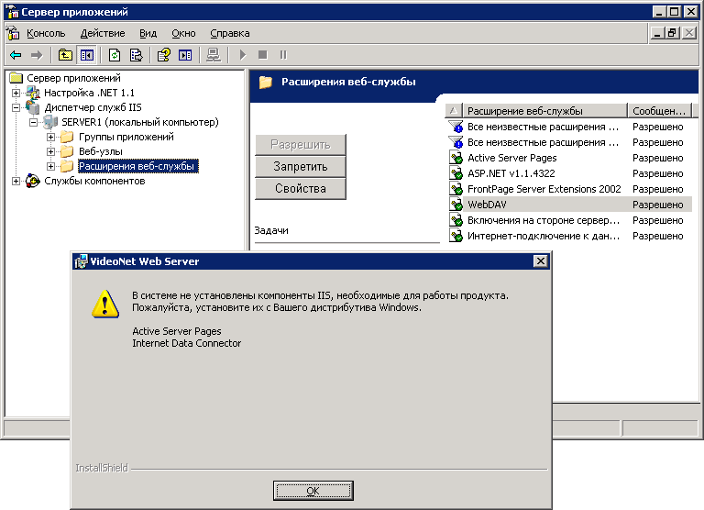Open the Консоль menu

[x=46, y=33]
